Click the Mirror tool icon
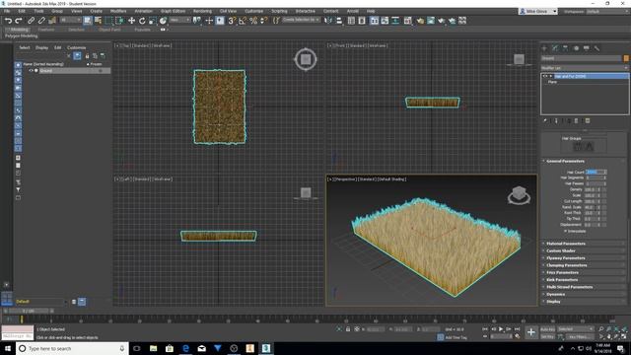Screen dimensions: 631x355 coord(328,21)
